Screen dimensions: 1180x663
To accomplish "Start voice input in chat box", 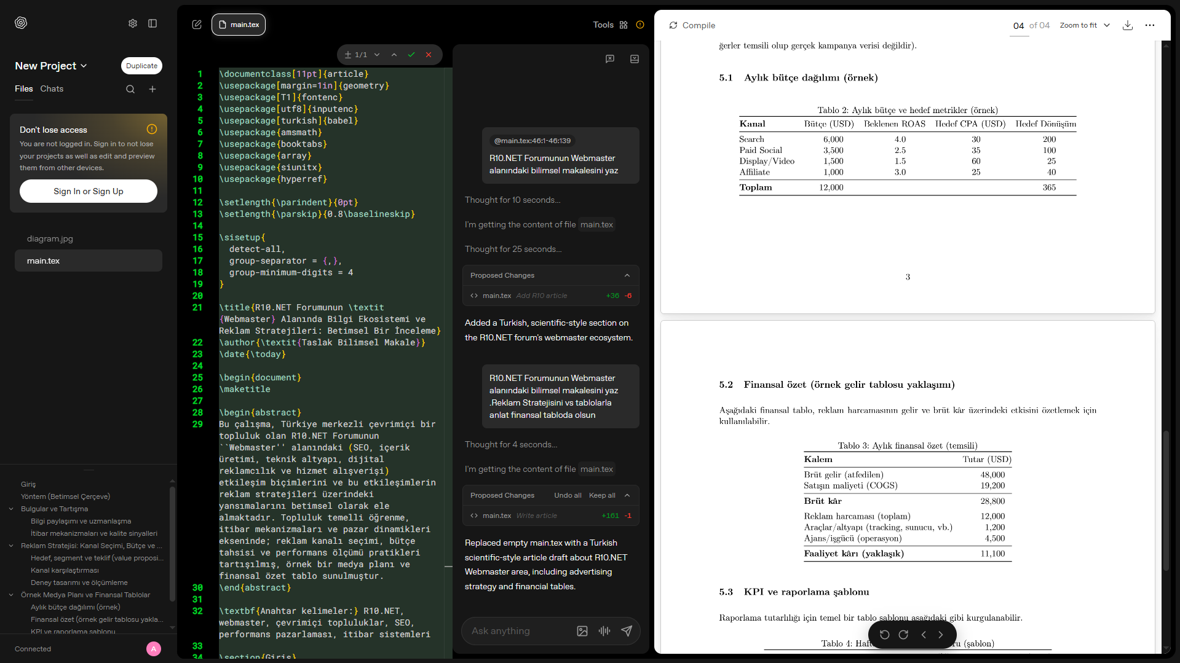I will (604, 631).
